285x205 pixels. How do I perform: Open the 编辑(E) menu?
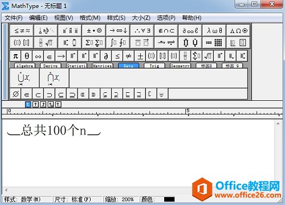38,18
